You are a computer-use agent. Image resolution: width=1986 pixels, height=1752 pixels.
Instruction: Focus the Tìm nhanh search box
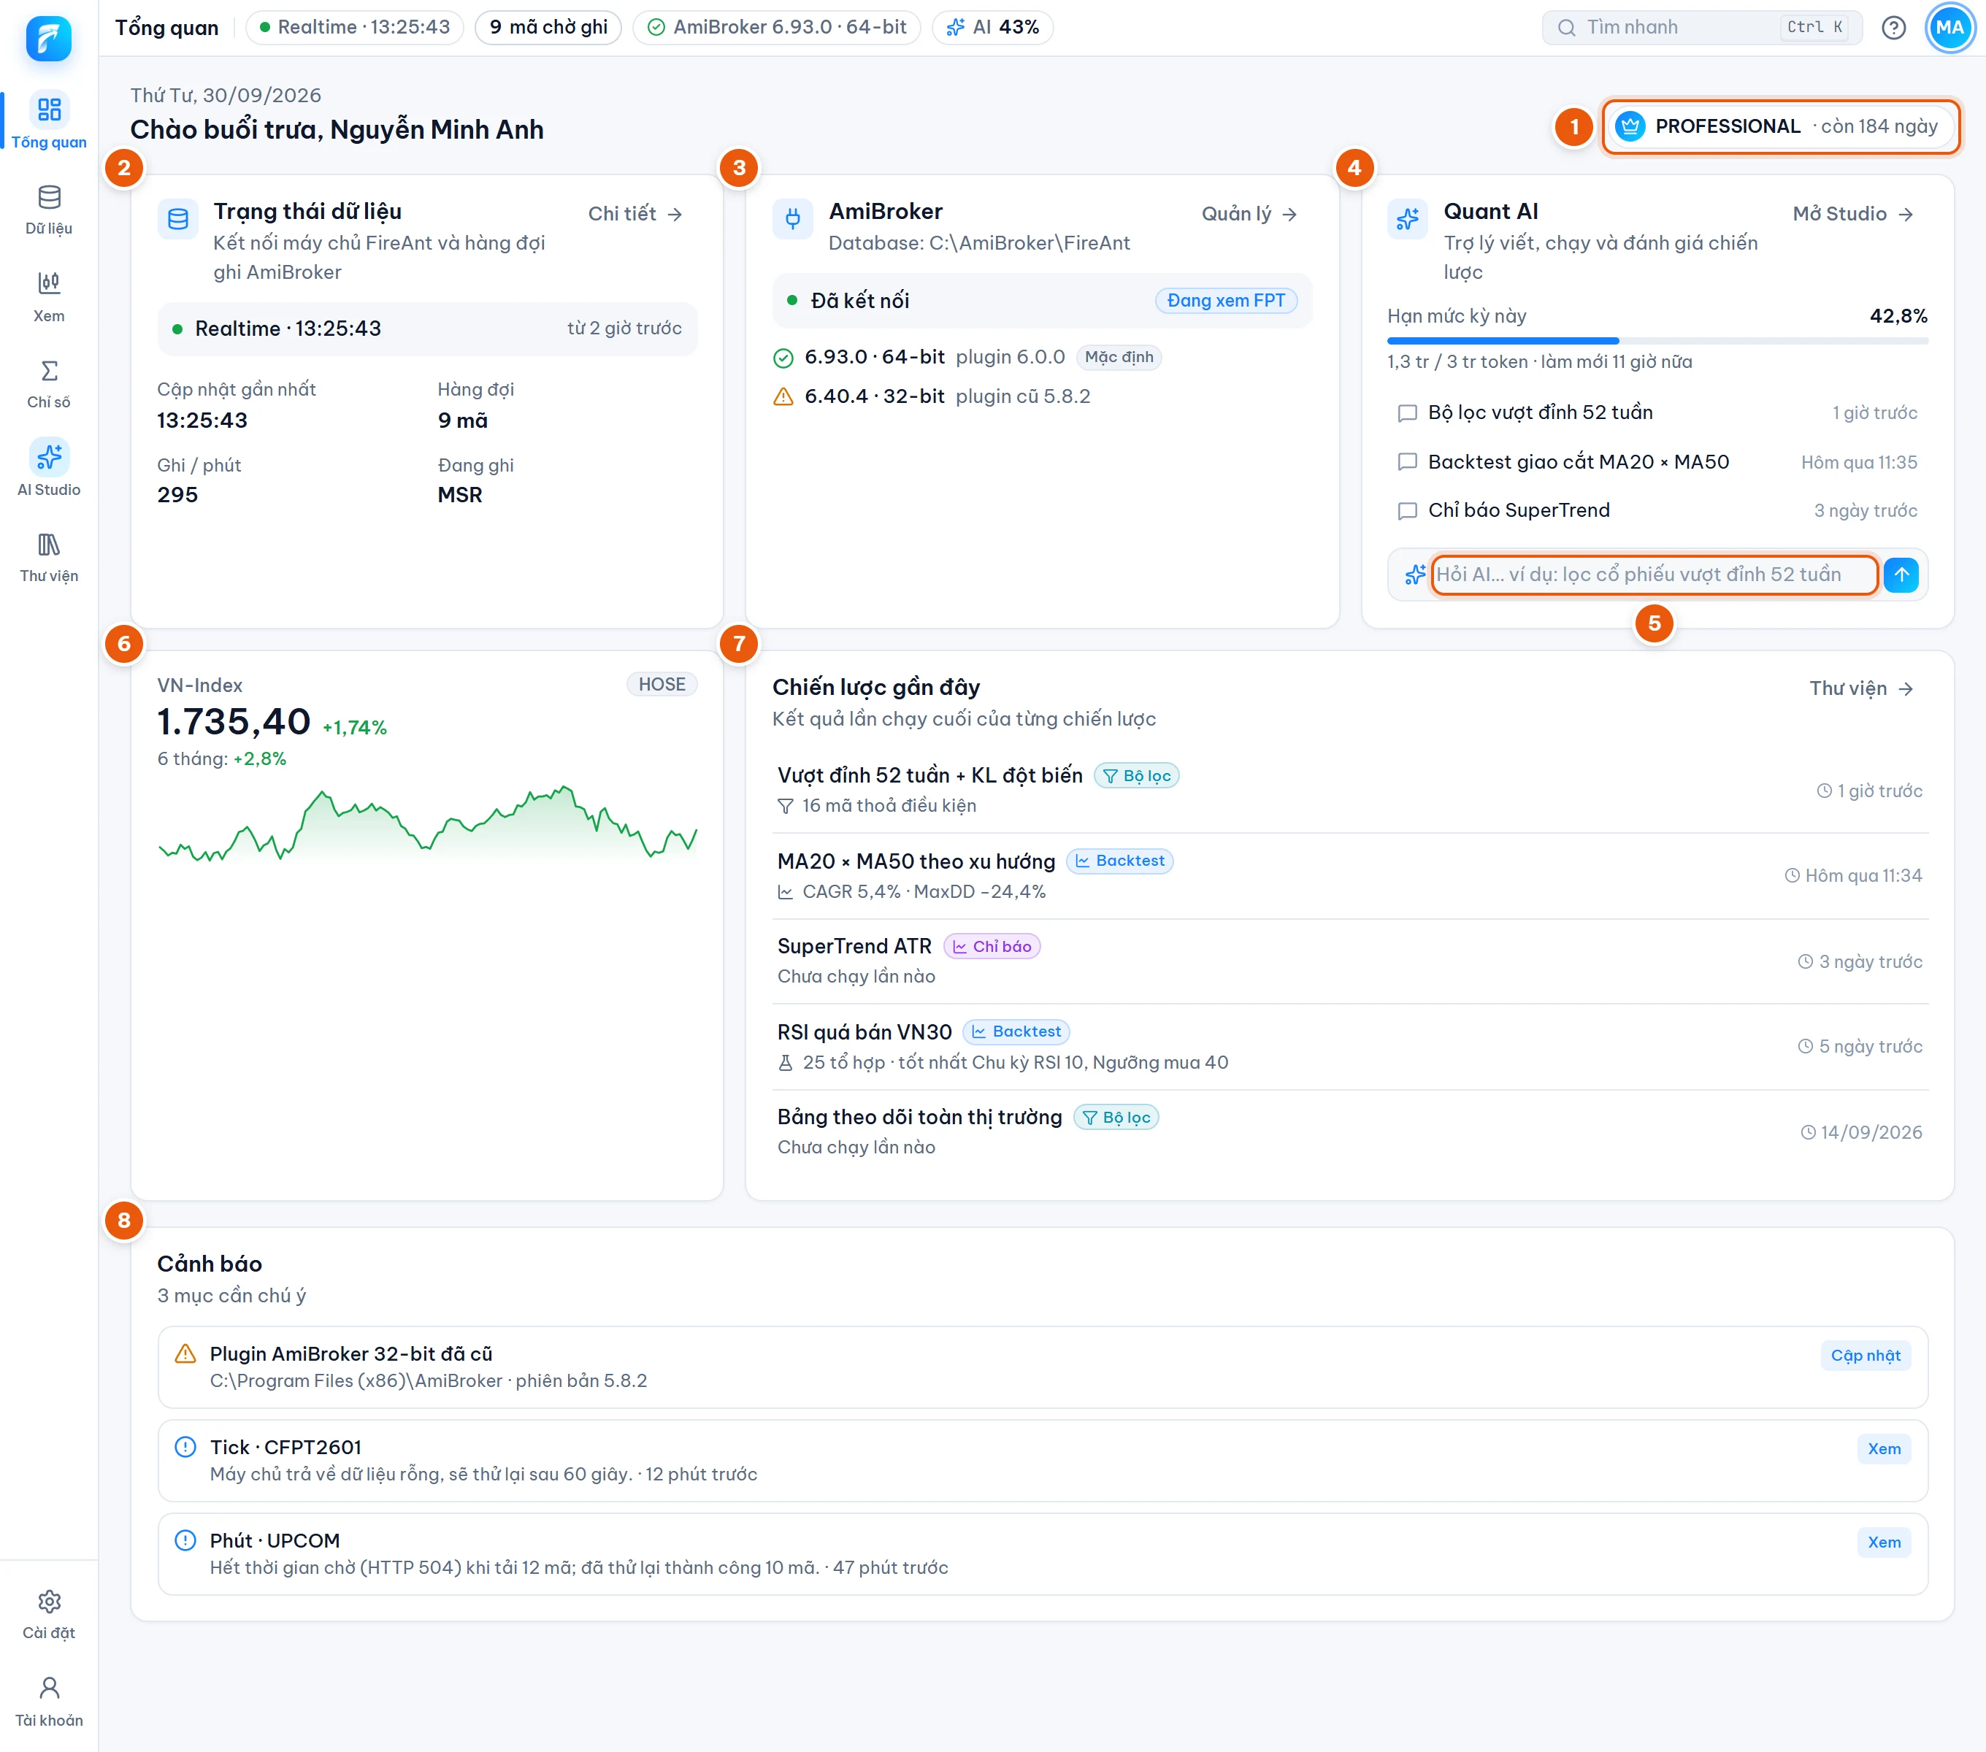click(1701, 27)
